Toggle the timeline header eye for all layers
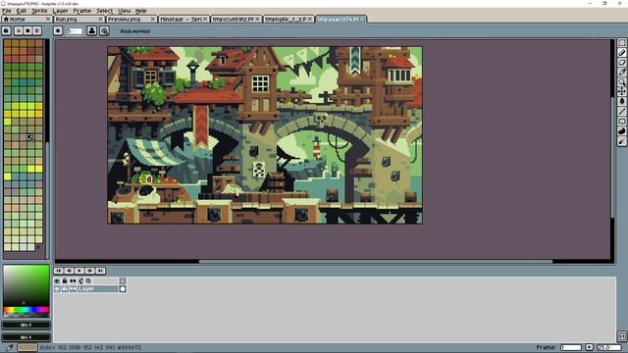Viewport: 628px width, 353px height. (x=57, y=281)
